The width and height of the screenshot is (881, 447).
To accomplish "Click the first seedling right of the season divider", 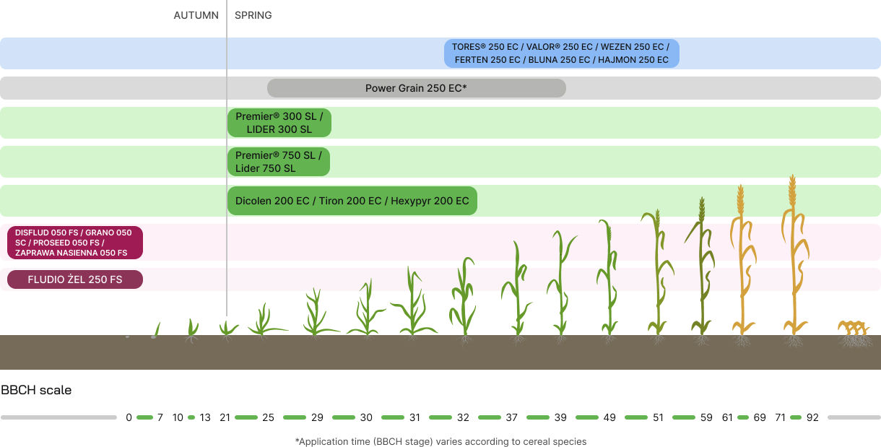I will [x=265, y=321].
